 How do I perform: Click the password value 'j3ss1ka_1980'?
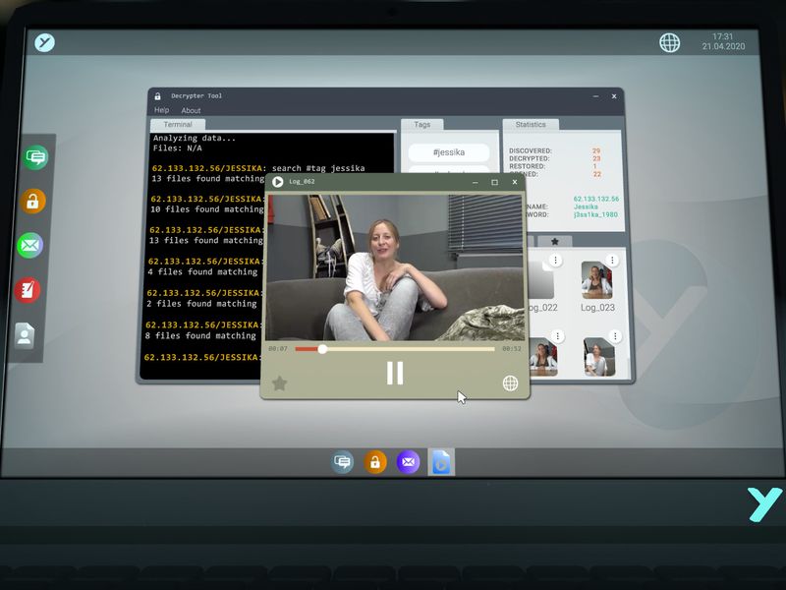click(x=595, y=214)
